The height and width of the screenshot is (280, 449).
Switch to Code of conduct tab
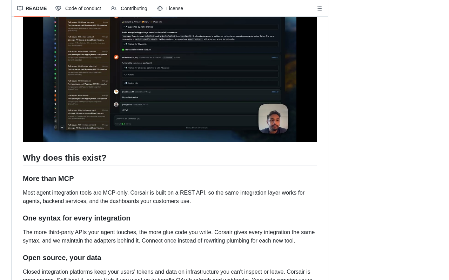coord(78,8)
